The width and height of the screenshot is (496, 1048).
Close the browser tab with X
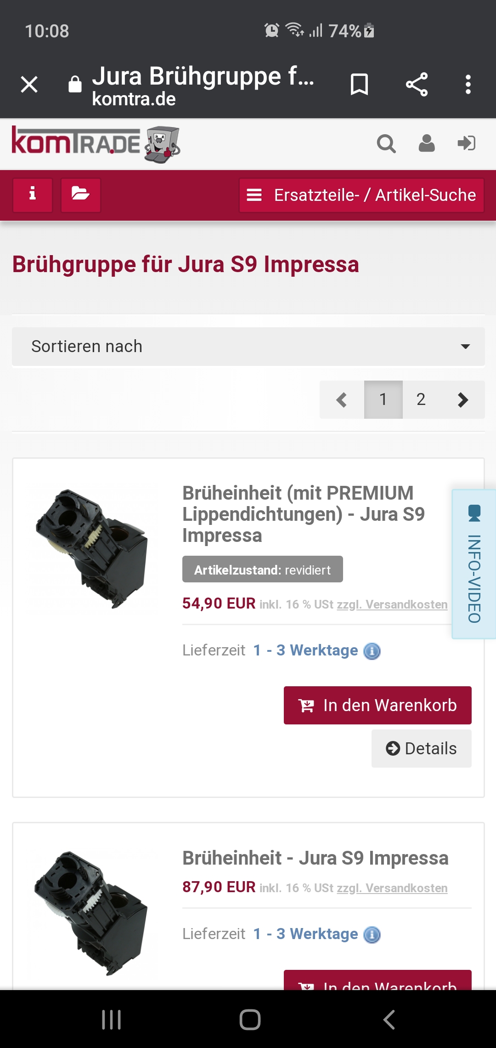[x=29, y=85]
